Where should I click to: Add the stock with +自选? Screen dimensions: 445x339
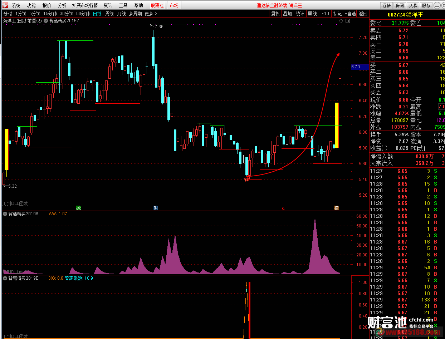point(350,14)
